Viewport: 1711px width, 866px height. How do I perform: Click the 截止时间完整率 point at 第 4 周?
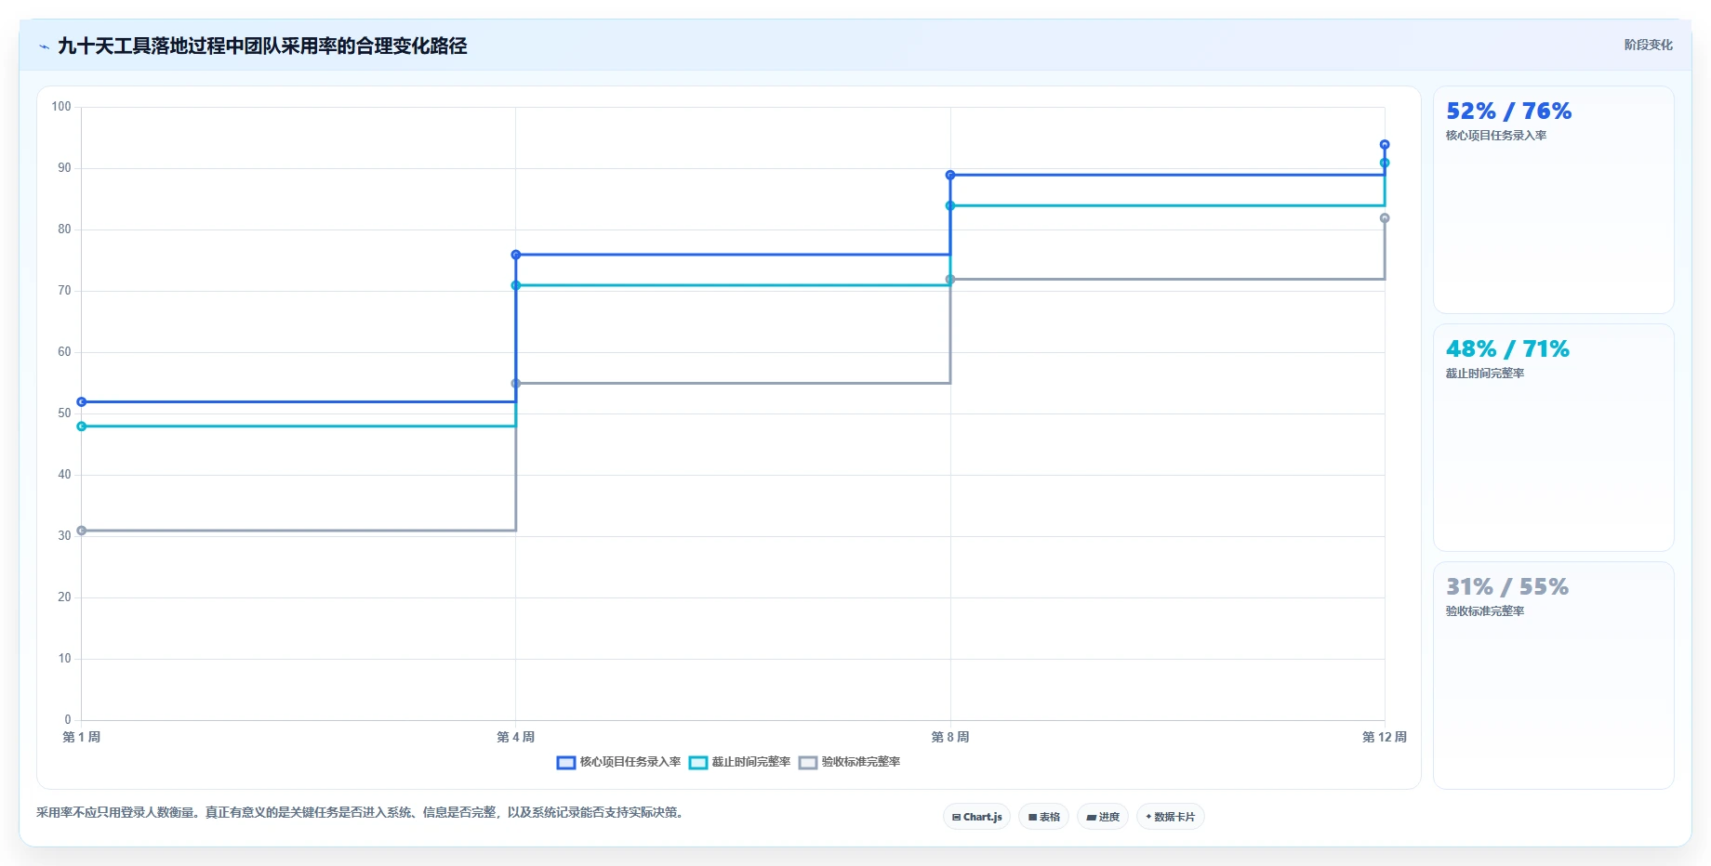[516, 285]
